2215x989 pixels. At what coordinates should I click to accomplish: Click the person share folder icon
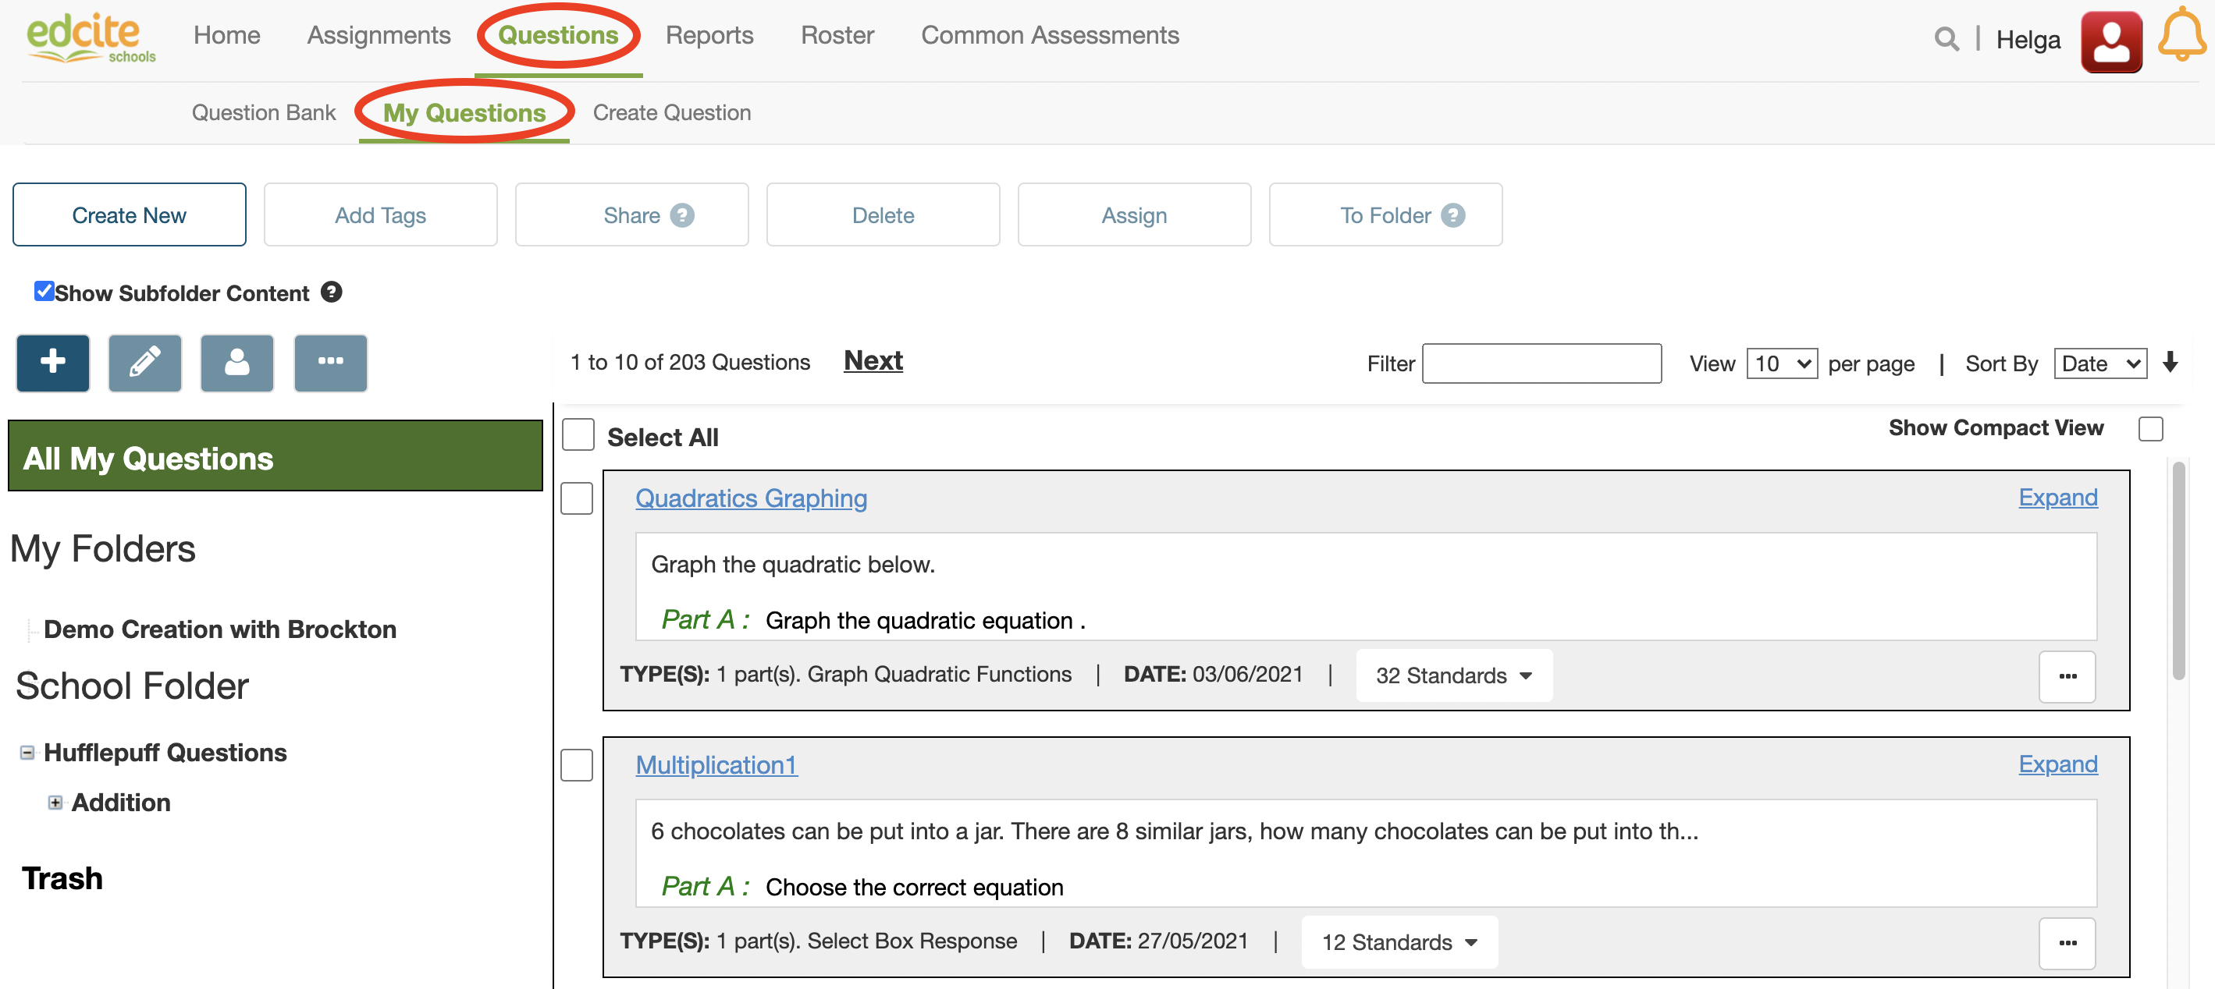pos(236,363)
